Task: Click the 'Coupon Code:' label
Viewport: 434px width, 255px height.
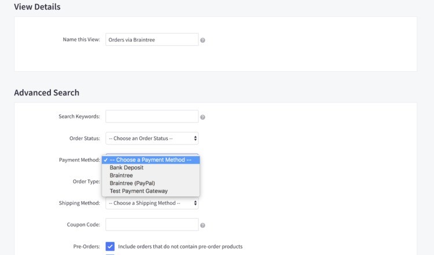Action: (84, 224)
